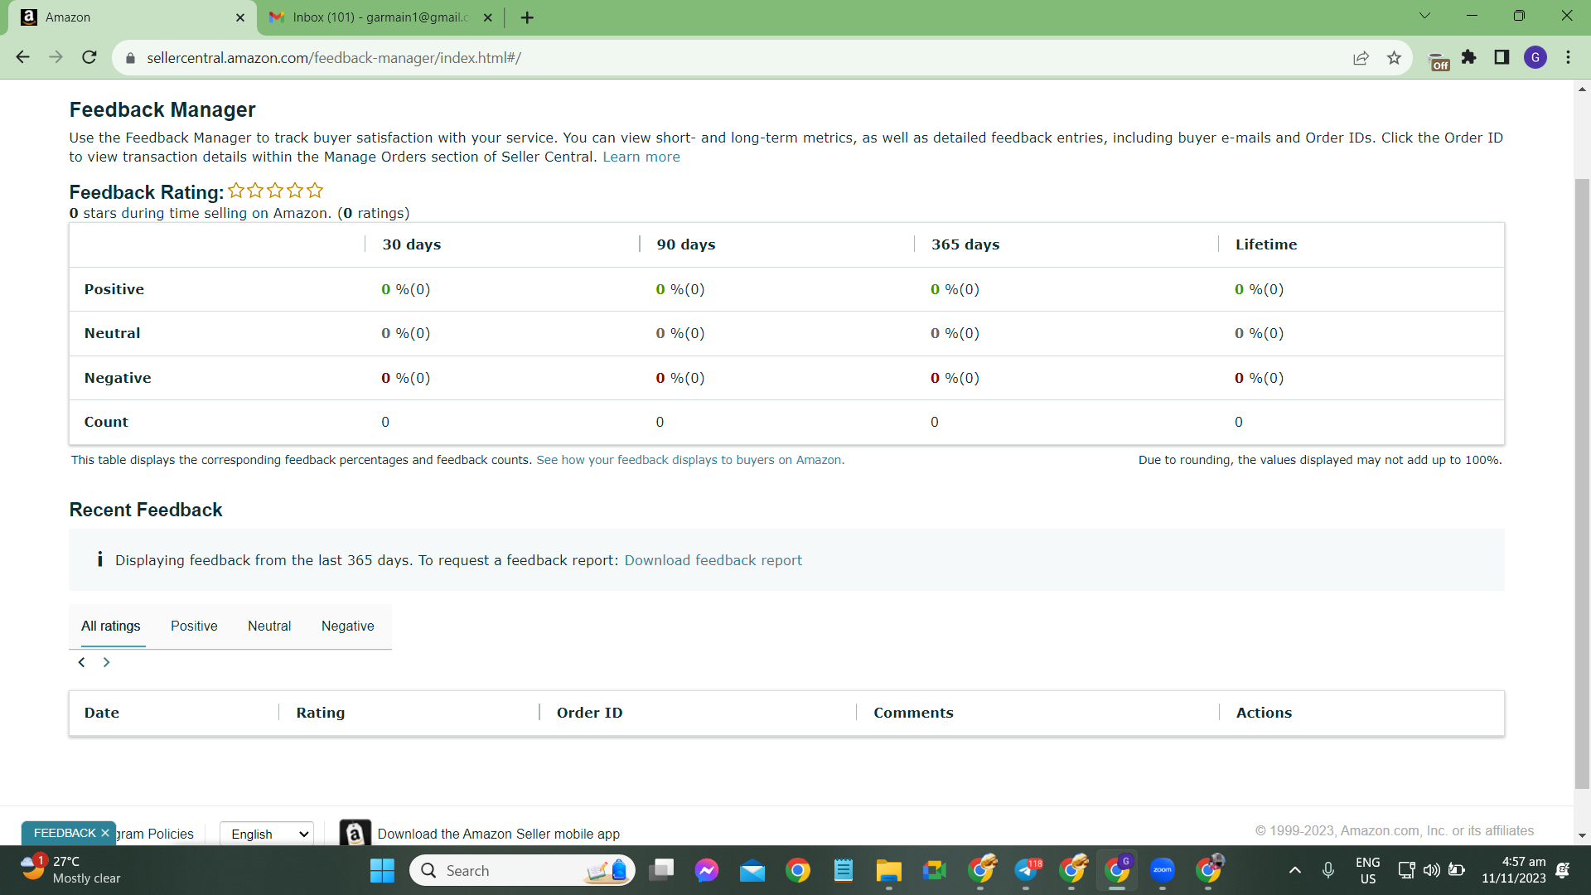Open the Learn more link
Screen dimensions: 1591x895
point(641,157)
